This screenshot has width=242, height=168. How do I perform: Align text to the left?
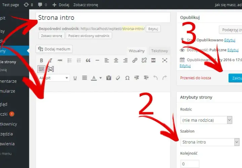pos(107,60)
